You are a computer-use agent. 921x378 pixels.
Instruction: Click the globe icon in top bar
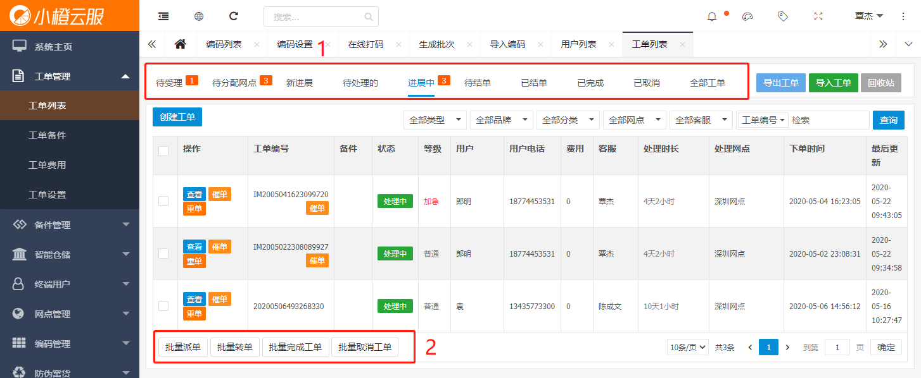[199, 16]
